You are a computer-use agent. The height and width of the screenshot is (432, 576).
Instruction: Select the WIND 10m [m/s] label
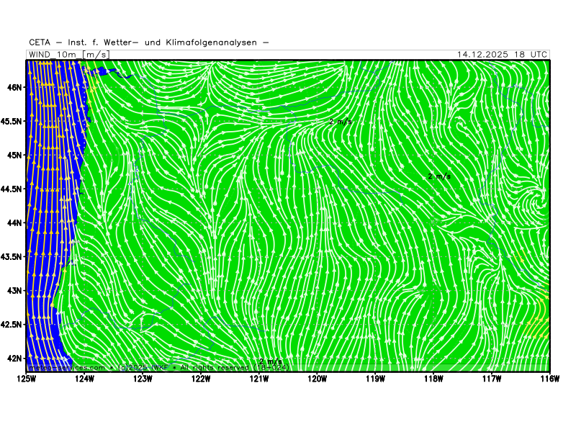tap(68, 55)
